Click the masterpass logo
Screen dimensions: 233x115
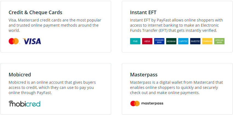tap(147, 104)
